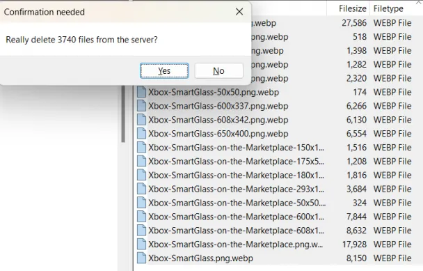Select file name Xbox-SmartGlass-on-the-Marketplace-600x1…

click(236, 217)
